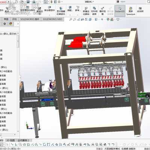Click 拍快照 (Take Snapshot) tool
This screenshot has width=150, height=150.
coord(140,10)
